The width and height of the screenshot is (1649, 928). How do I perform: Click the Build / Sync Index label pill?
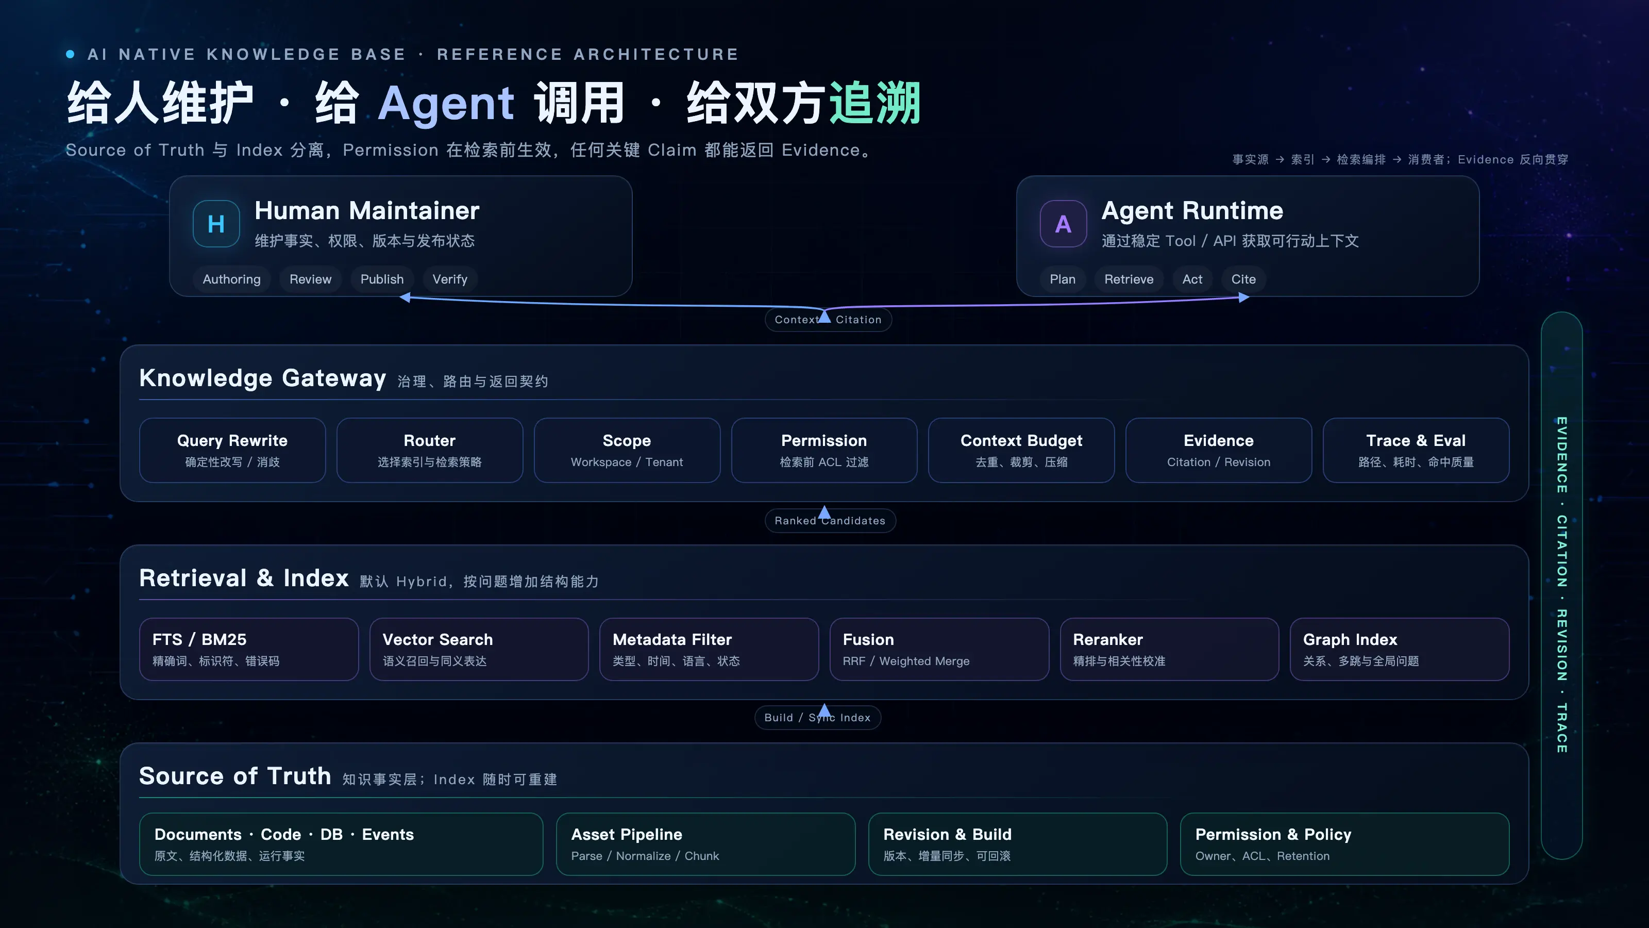click(x=817, y=717)
